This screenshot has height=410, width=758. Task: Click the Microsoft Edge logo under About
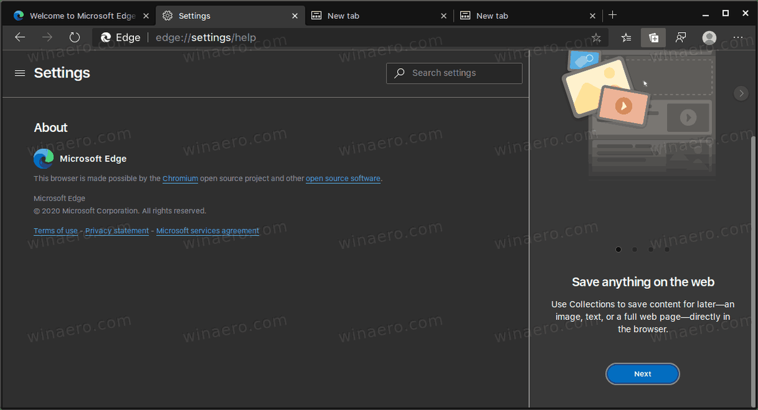point(44,158)
